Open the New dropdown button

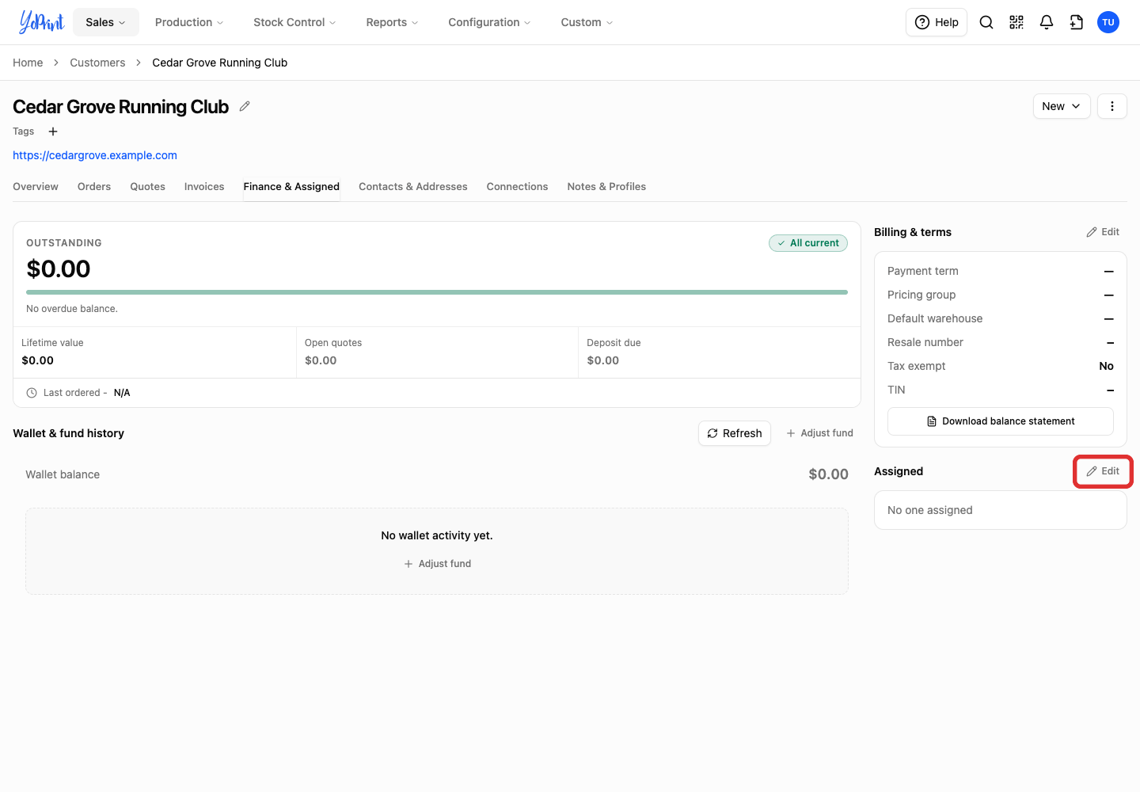click(x=1062, y=106)
